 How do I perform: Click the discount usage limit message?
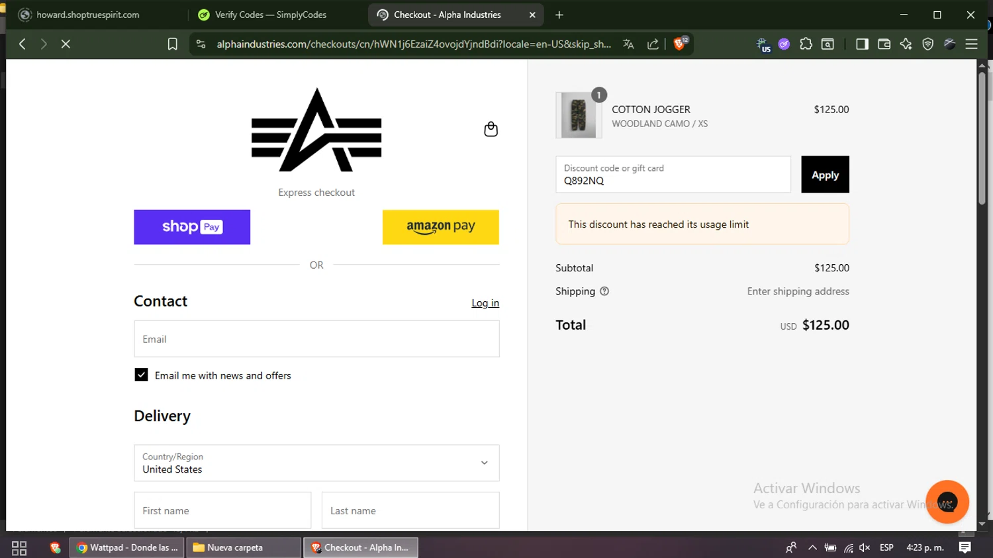pyautogui.click(x=702, y=224)
